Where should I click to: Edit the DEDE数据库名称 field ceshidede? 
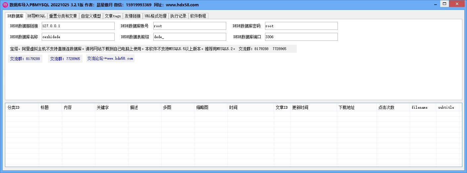[78, 37]
